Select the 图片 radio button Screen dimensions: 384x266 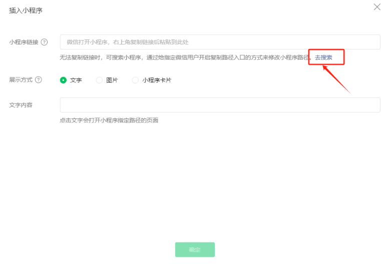(x=99, y=80)
